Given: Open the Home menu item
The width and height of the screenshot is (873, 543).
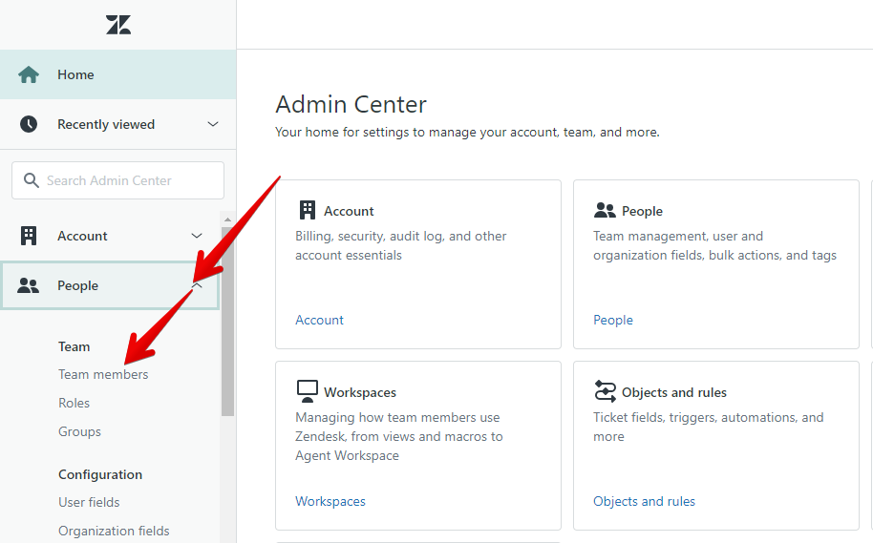Looking at the screenshot, I should click(118, 74).
